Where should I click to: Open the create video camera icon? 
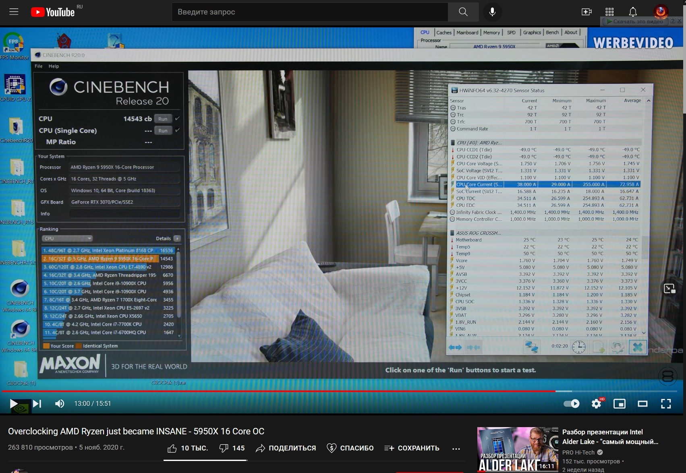coord(587,12)
